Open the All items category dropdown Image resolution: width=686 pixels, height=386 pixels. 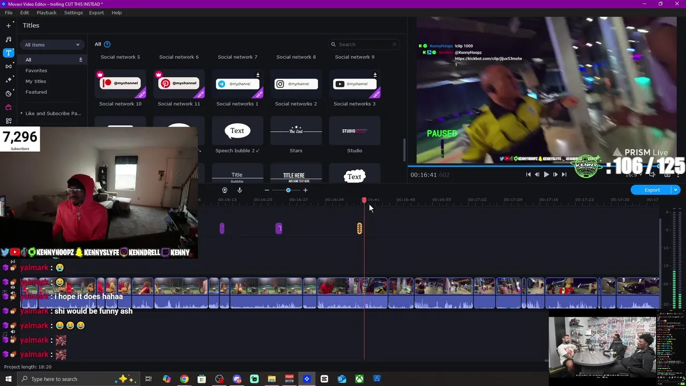click(x=52, y=44)
